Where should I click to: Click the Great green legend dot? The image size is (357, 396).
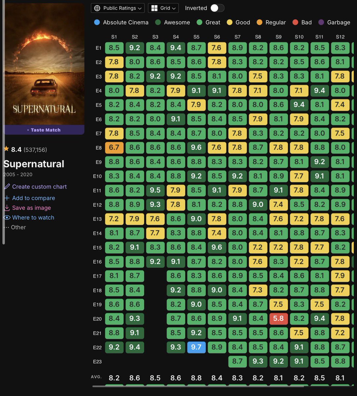[199, 22]
